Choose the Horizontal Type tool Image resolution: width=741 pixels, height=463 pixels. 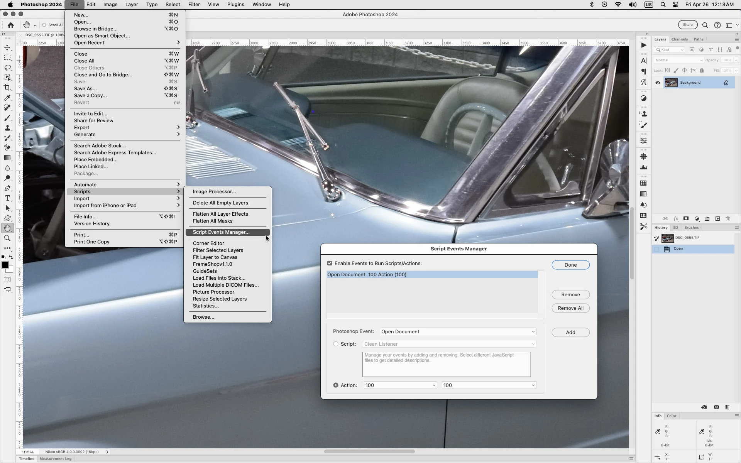[x=7, y=198]
